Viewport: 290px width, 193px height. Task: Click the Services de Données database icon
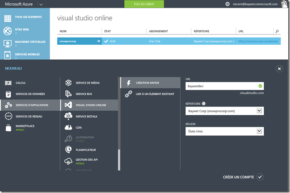point(8,94)
